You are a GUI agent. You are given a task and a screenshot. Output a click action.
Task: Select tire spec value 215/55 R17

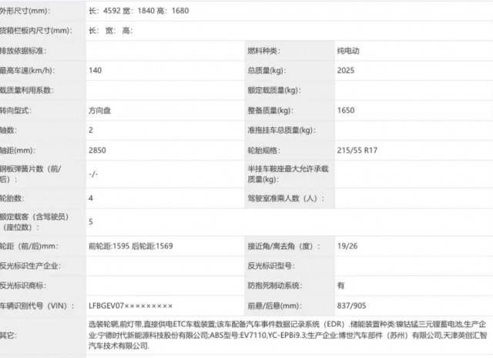pos(357,150)
